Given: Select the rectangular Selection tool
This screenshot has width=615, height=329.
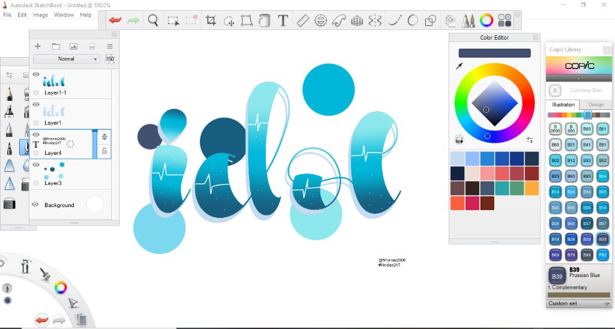Looking at the screenshot, I should (x=174, y=20).
